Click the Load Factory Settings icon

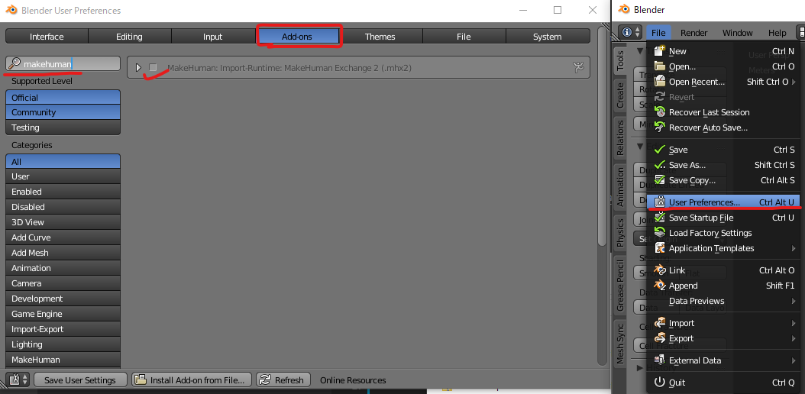tap(660, 233)
